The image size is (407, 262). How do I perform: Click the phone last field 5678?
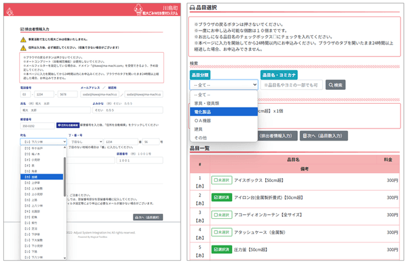pos(67,95)
